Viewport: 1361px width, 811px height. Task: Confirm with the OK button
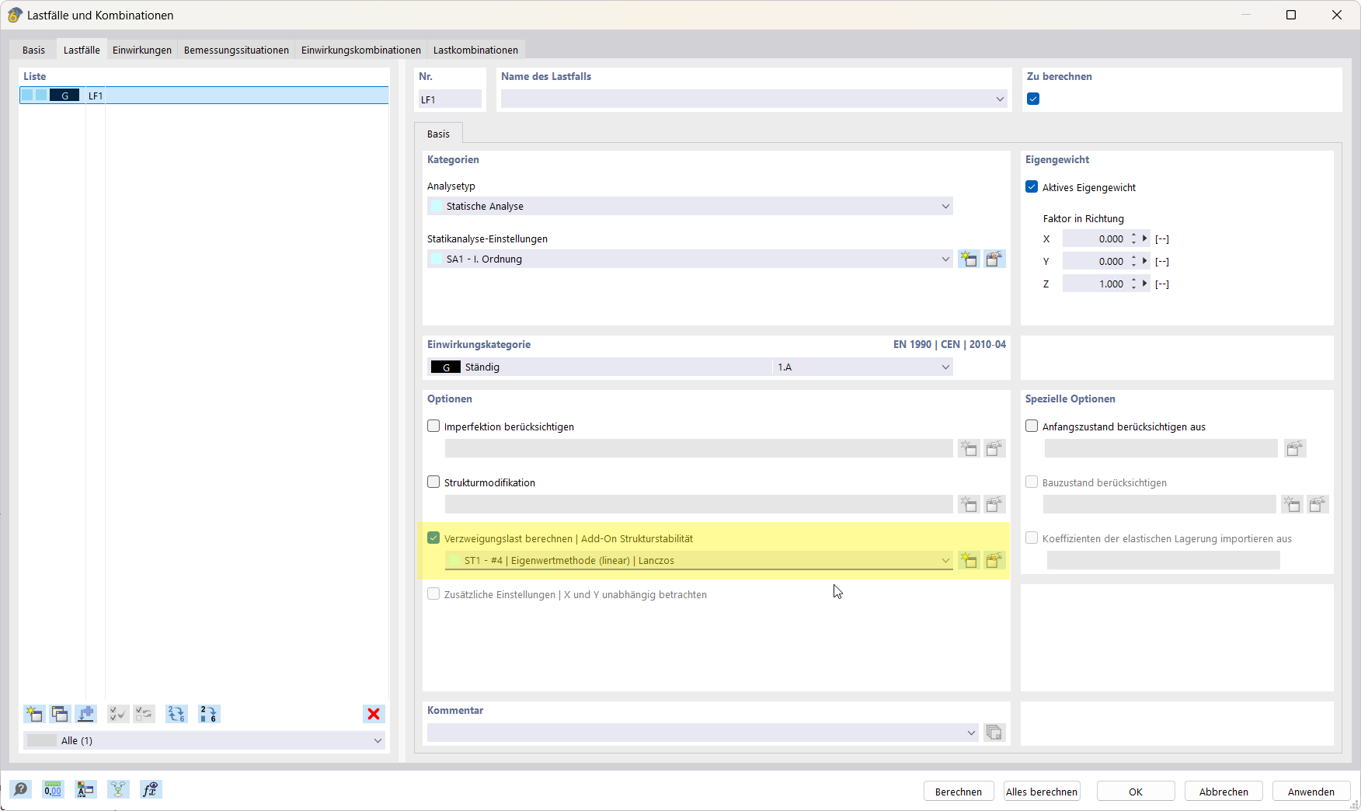1136,792
